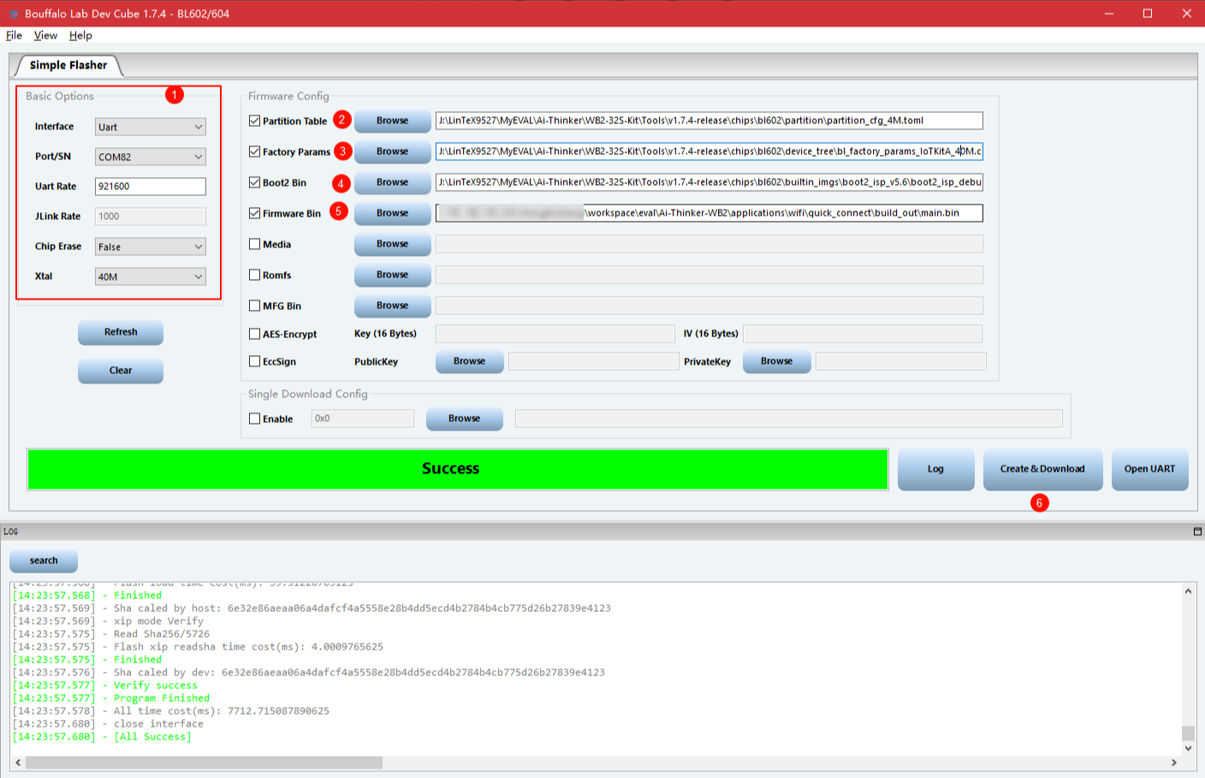1205x778 pixels.
Task: Browse for the EccSign PrivateKey file
Action: coord(777,361)
